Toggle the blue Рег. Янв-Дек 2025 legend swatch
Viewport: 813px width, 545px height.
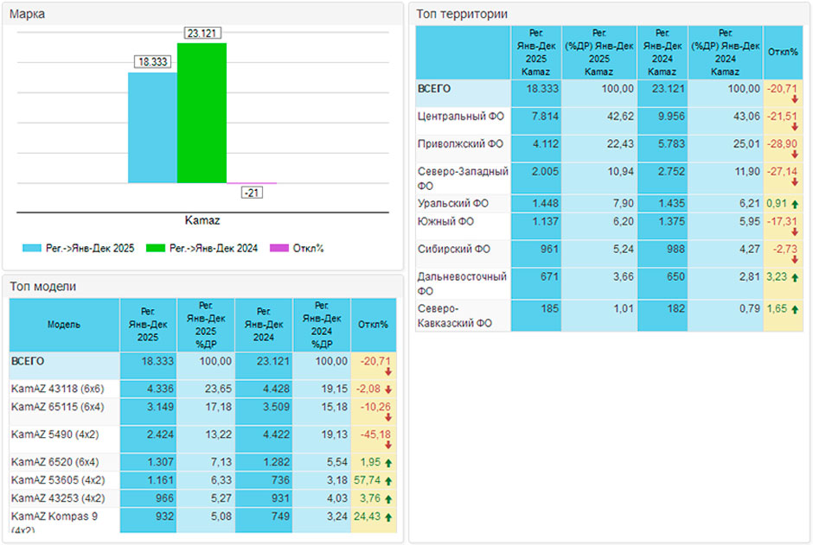(32, 249)
